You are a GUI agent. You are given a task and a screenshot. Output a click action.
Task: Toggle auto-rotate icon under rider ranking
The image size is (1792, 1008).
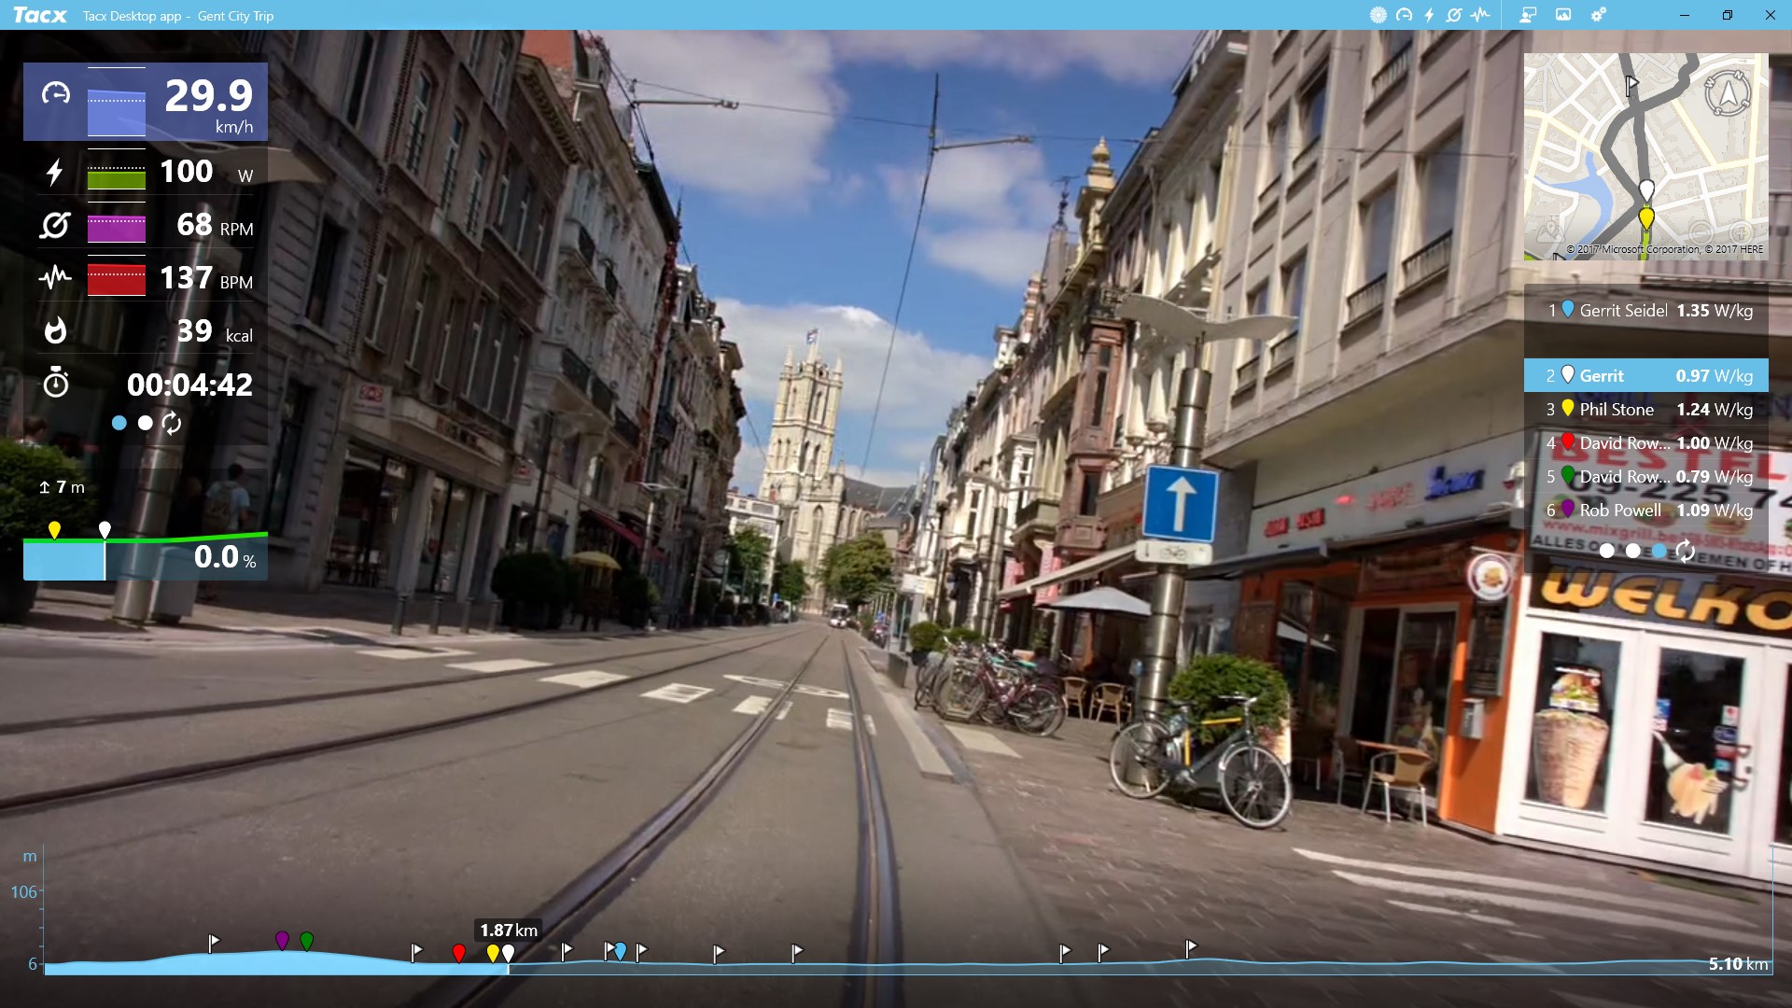click(1685, 551)
